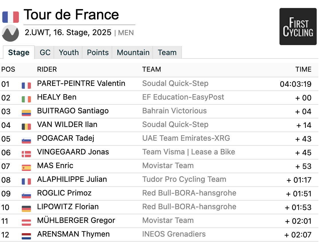The height and width of the screenshot is (246, 323).
Task: Click the Colombian flag beside BUITRAGO Santiago
Action: pos(26,113)
